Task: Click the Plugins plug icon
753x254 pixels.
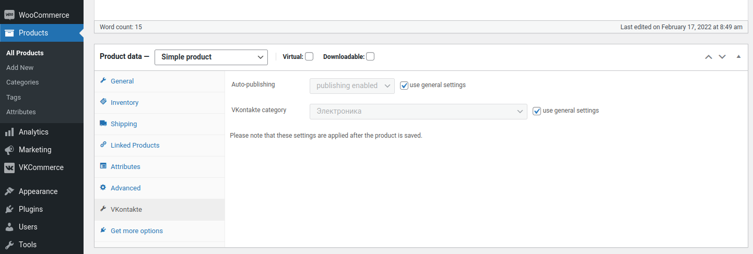Action: pos(9,209)
